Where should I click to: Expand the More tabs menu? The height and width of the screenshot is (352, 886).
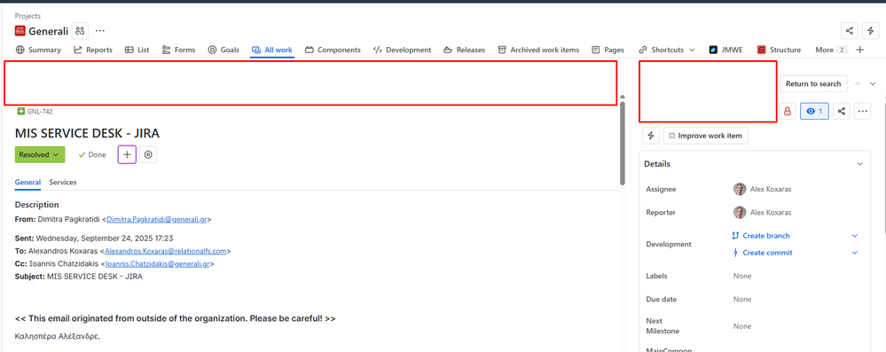(x=831, y=50)
